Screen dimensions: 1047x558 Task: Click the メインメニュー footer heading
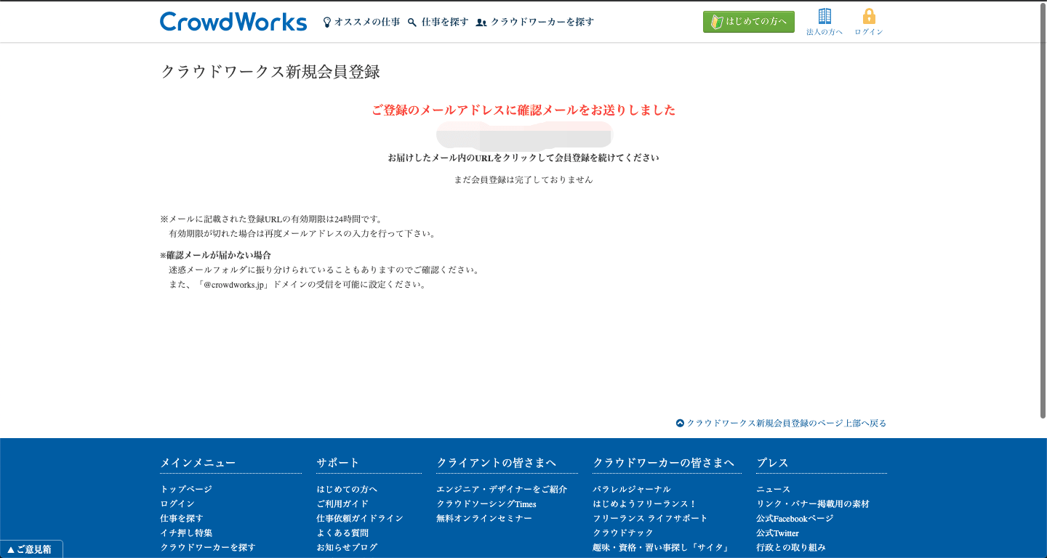[x=198, y=463]
